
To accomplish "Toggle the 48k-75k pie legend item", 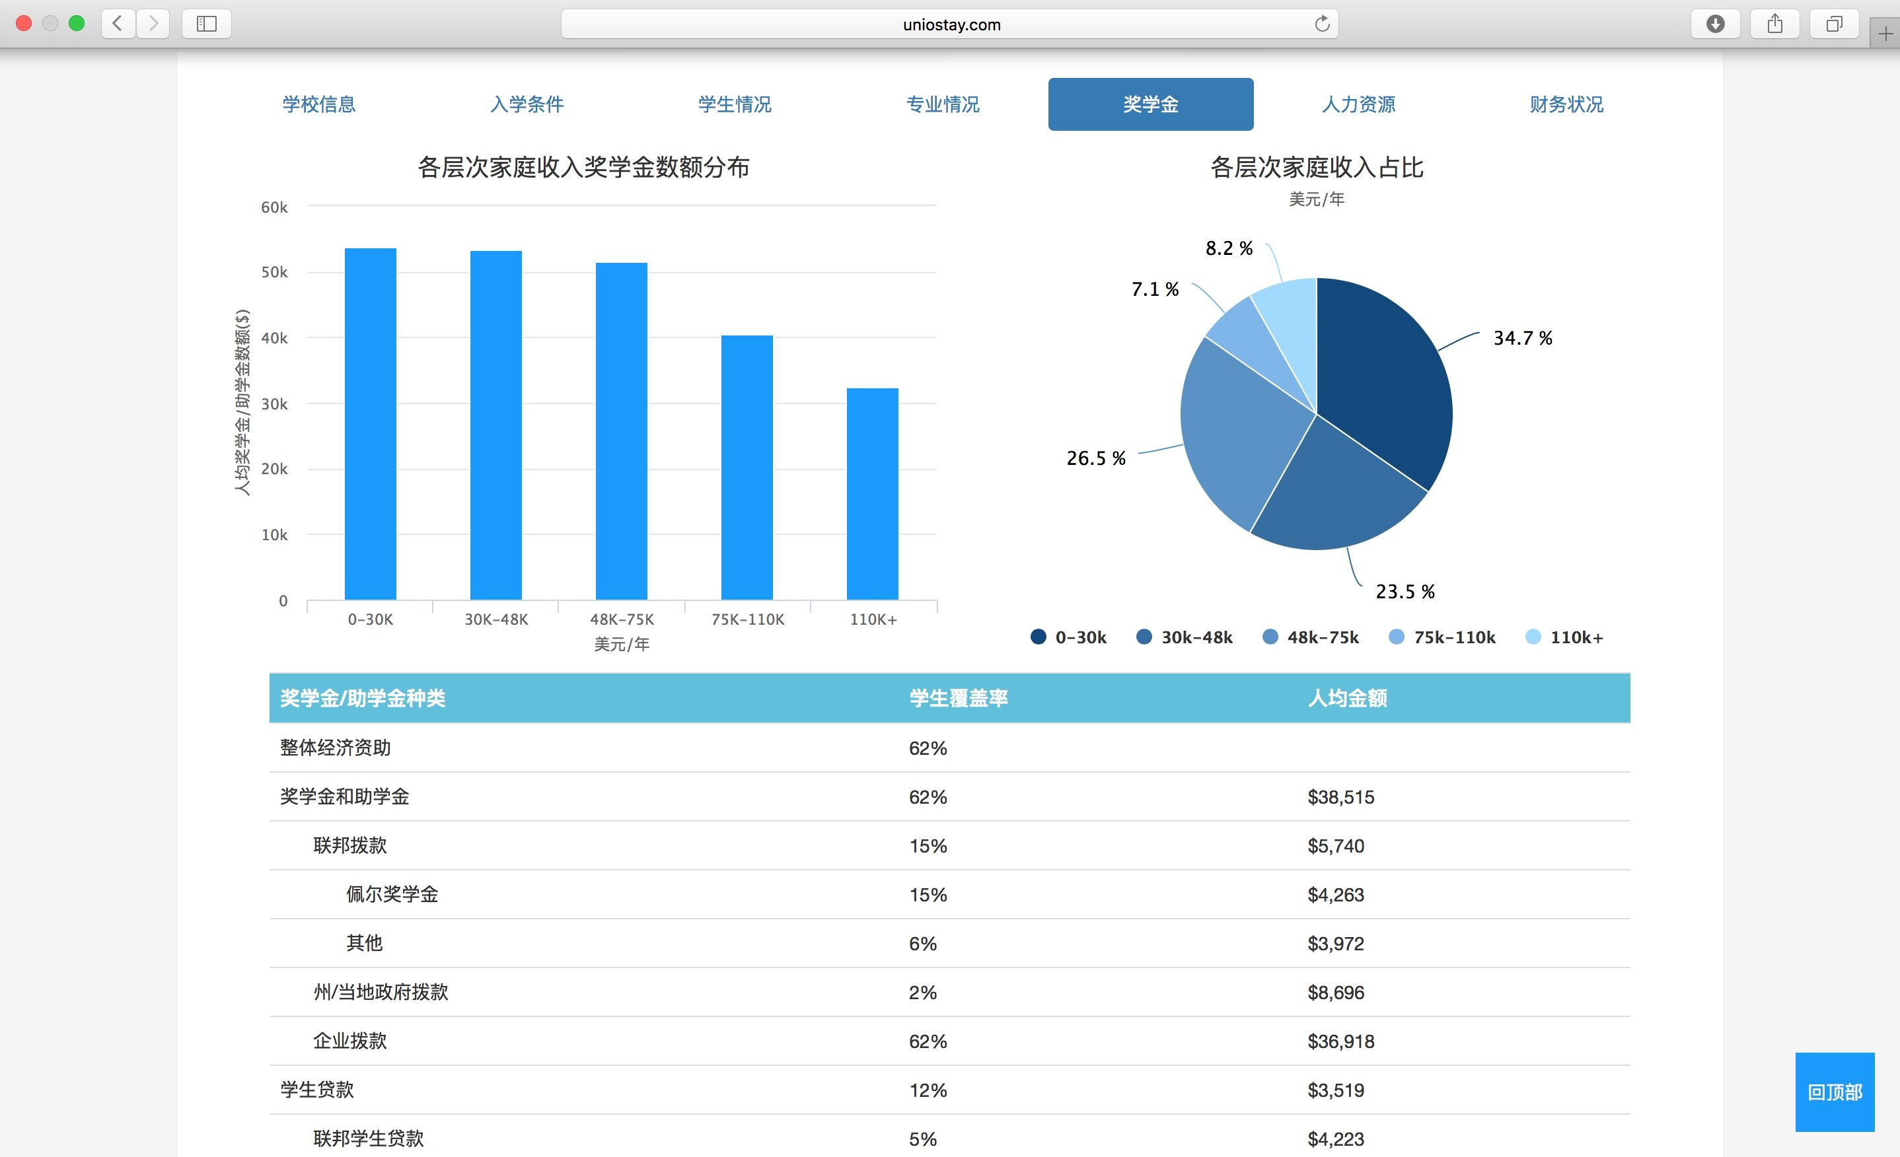I will [1310, 637].
